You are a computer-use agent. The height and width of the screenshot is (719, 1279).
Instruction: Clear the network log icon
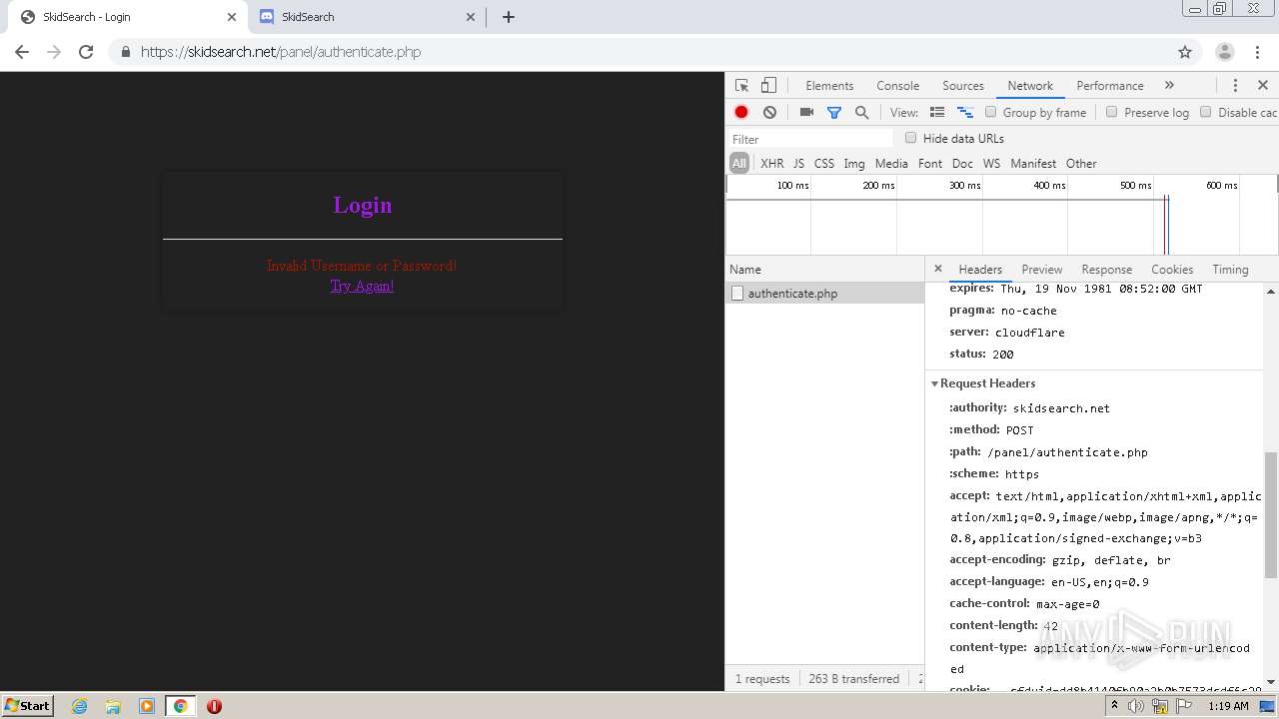[769, 113]
